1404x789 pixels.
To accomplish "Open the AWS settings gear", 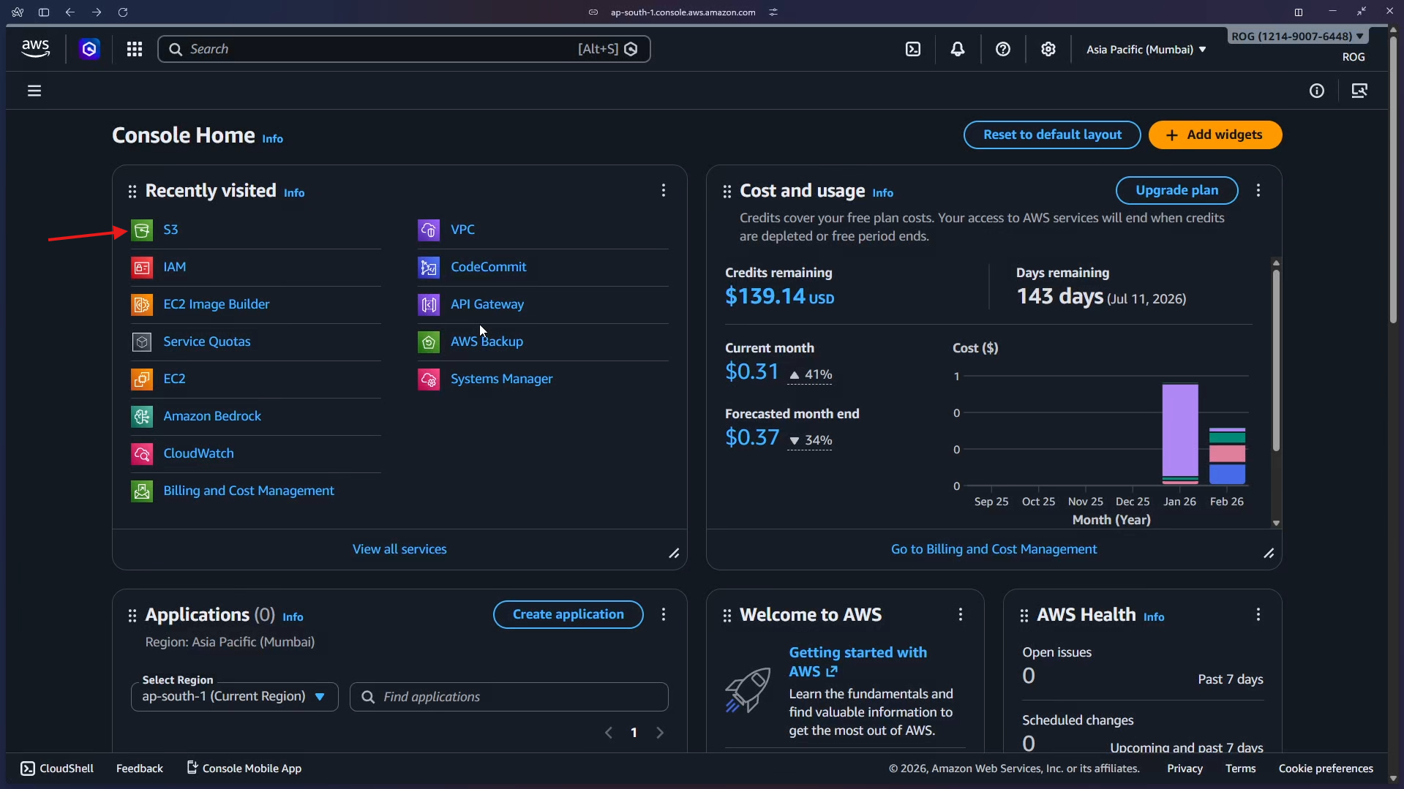I will tap(1048, 49).
